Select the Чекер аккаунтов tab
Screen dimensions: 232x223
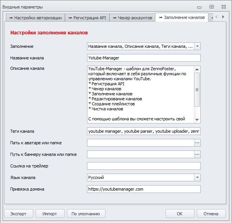tap(132, 18)
